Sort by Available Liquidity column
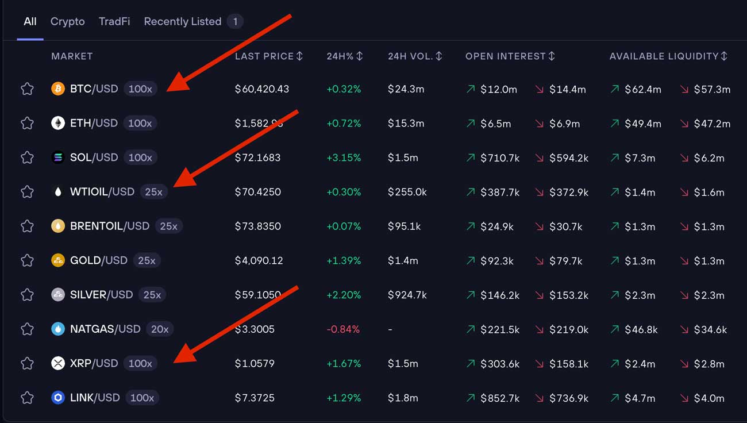This screenshot has width=747, height=423. click(669, 56)
